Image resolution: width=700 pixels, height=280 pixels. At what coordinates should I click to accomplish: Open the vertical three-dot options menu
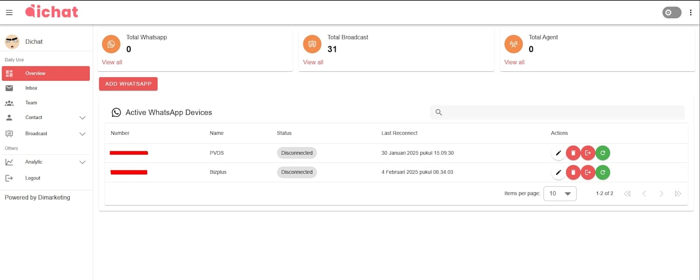tap(691, 13)
